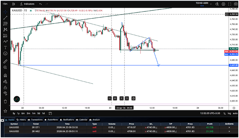Screen dimensions: 239x138
Task: Open the timezone 12:52:35 UTC+3:30 menu
Action: coord(210,113)
